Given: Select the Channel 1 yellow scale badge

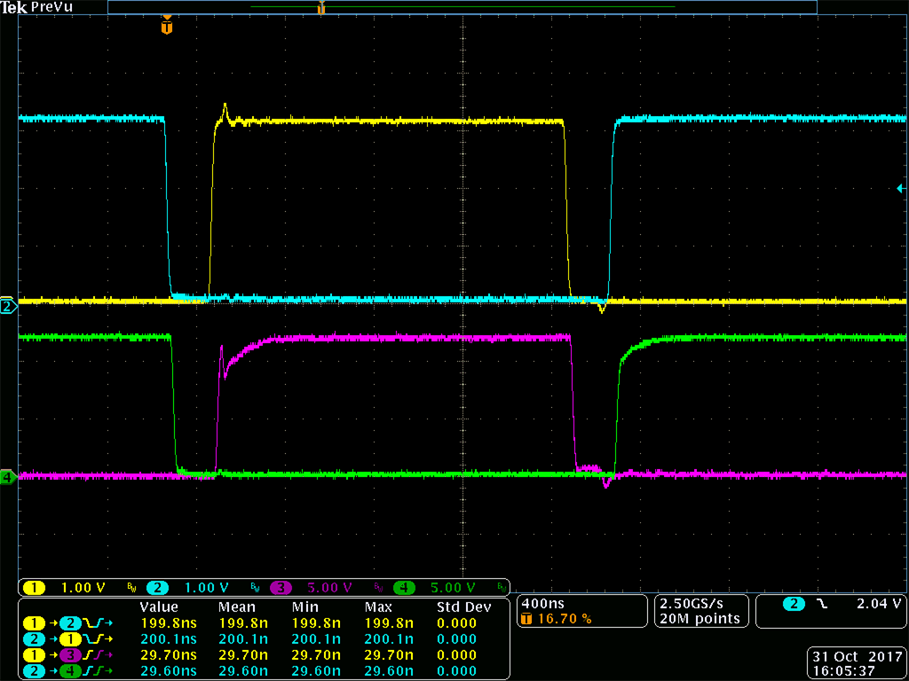Looking at the screenshot, I should [34, 587].
